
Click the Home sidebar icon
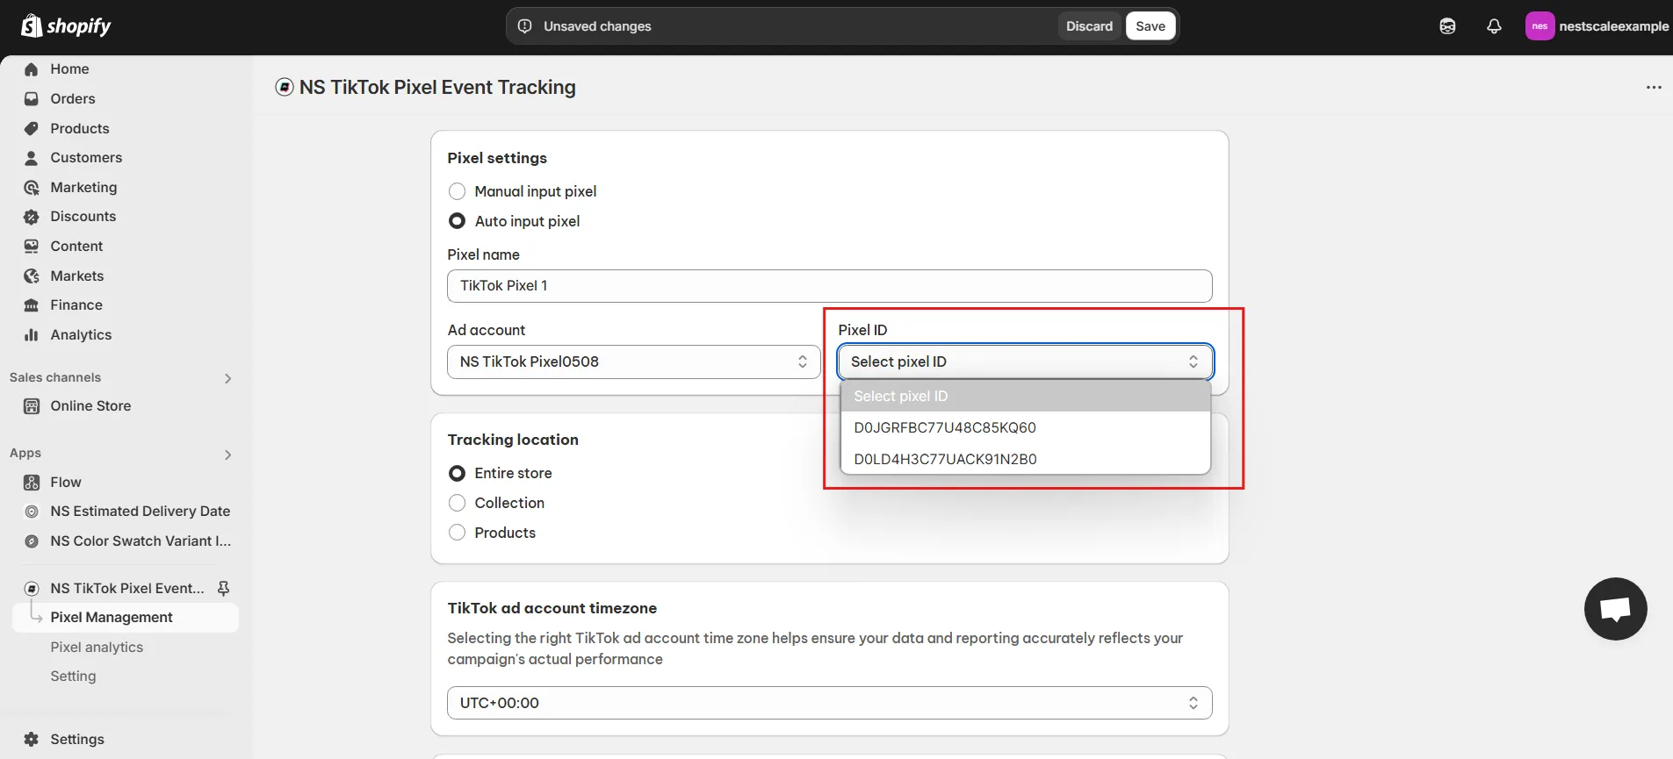tap(32, 69)
